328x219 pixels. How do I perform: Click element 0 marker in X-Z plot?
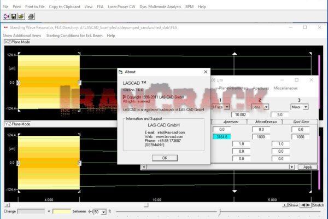18,83
